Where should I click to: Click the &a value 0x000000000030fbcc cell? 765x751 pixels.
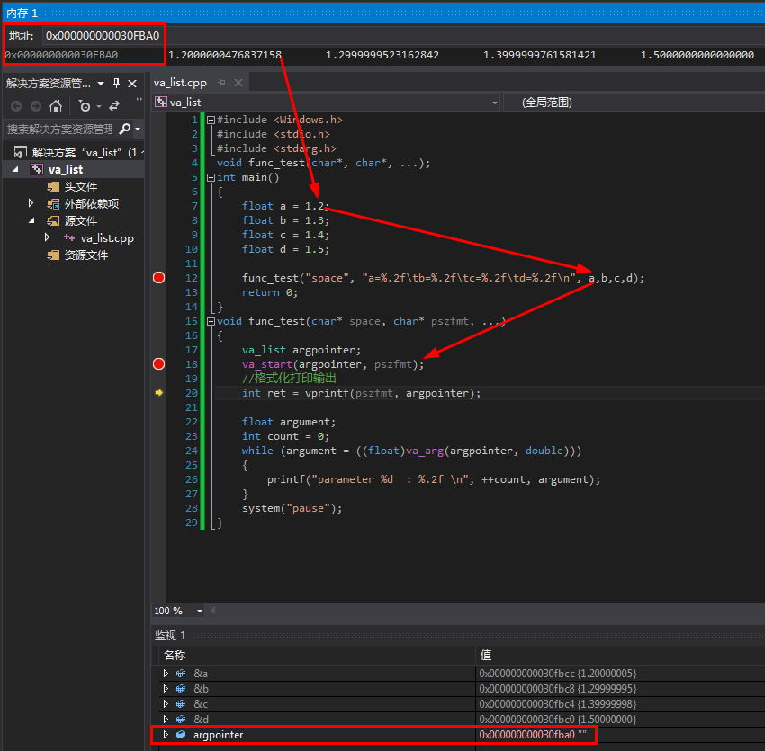pyautogui.click(x=558, y=674)
